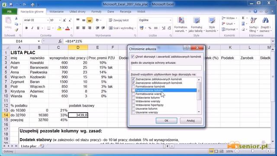Toggle bold formatting in ribbon
Viewport: 277px width, 156px height.
pyautogui.click(x=26, y=28)
